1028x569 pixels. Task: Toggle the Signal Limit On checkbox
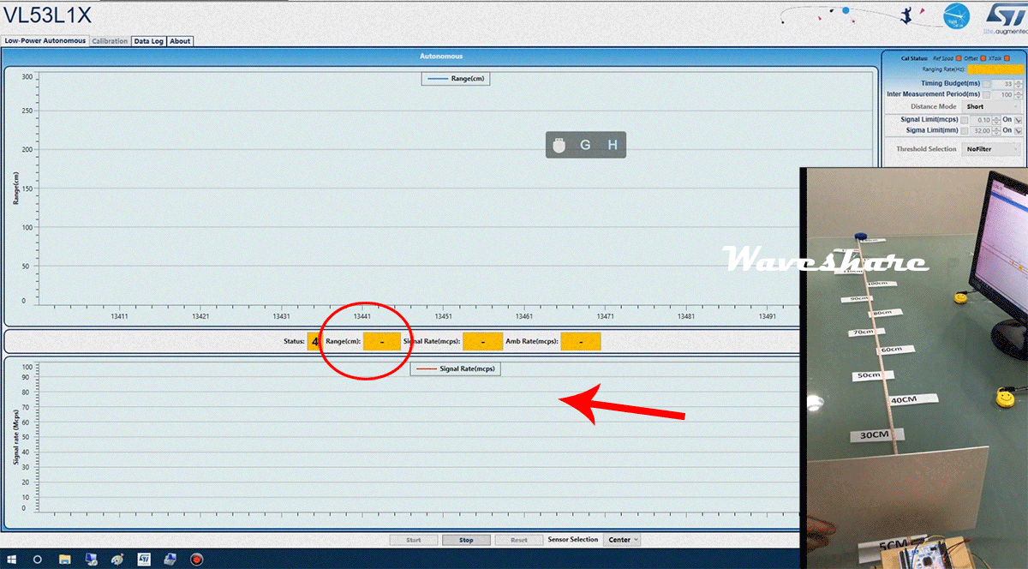pos(1018,120)
